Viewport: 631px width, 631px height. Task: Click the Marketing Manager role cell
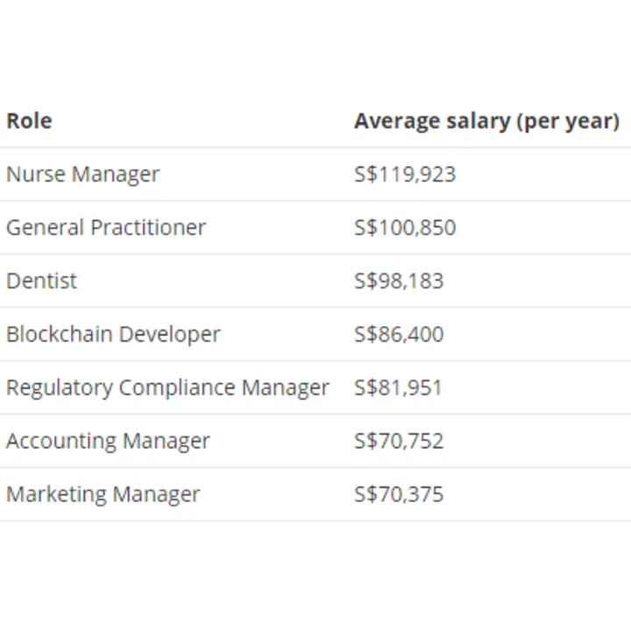[x=103, y=494]
